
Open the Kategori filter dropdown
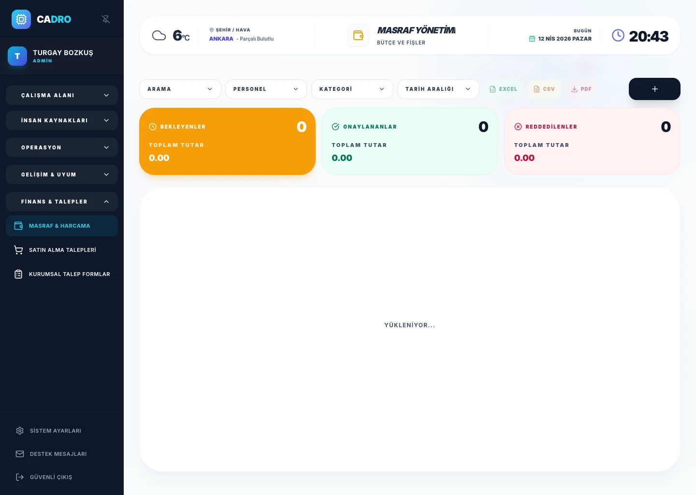coord(352,89)
